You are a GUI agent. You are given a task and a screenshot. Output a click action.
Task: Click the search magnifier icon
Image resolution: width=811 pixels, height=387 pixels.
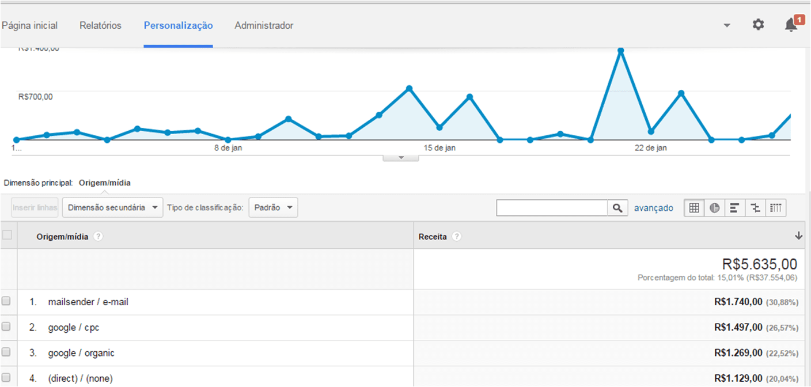click(x=617, y=207)
